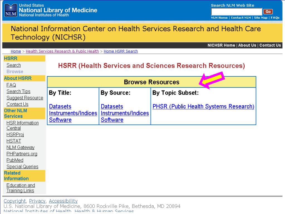
Task: Open the Accessibility footer link
Action: (63, 201)
